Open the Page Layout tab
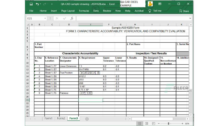The width and height of the screenshot is (219, 126). (x=68, y=11)
